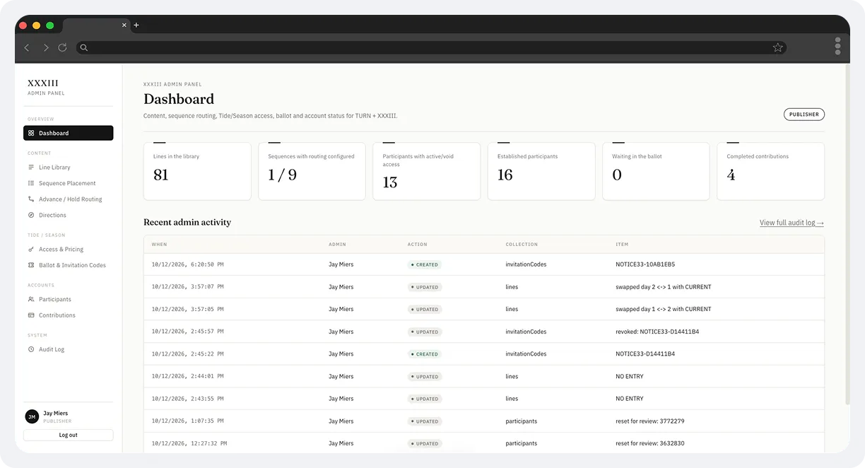The height and width of the screenshot is (468, 865).
Task: Open Advance / Hold Routing
Action: 71,199
